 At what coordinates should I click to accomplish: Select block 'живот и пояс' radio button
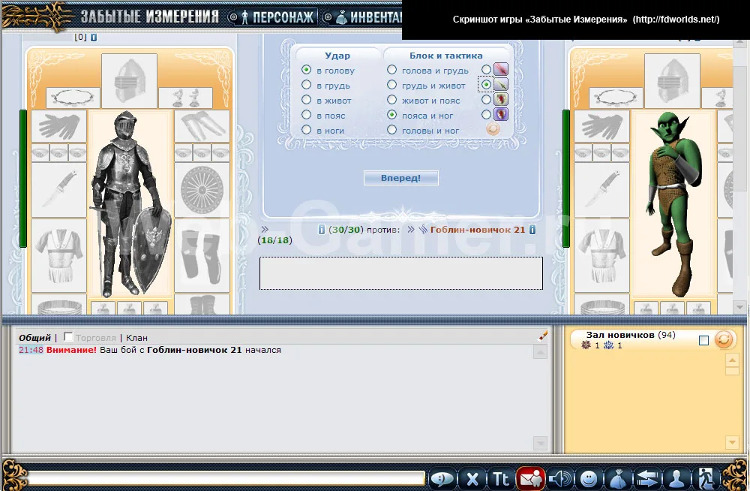[391, 100]
